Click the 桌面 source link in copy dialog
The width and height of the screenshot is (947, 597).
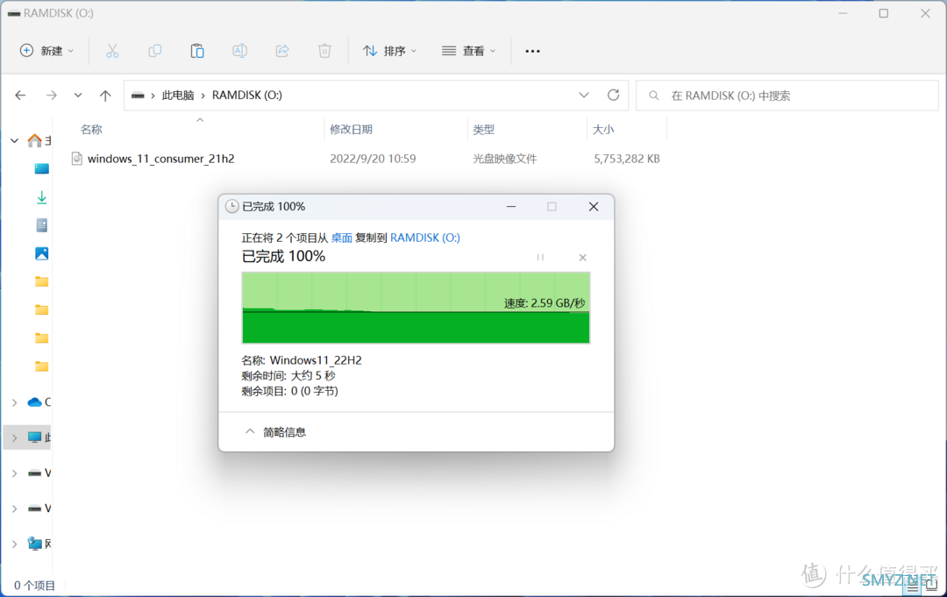click(x=342, y=238)
